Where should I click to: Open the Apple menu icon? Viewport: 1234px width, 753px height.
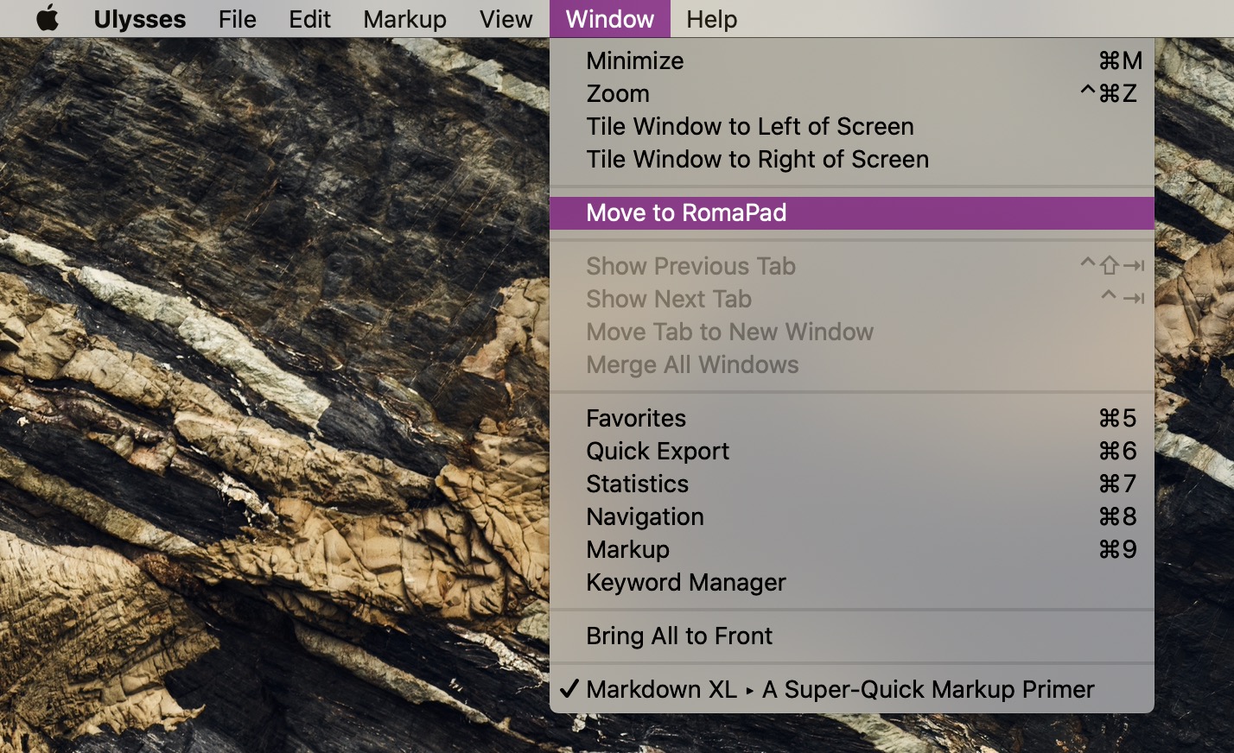[48, 18]
